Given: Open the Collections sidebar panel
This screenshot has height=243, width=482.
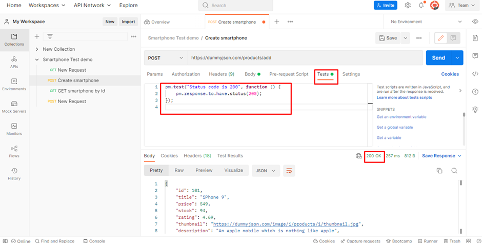Looking at the screenshot, I should 14,40.
